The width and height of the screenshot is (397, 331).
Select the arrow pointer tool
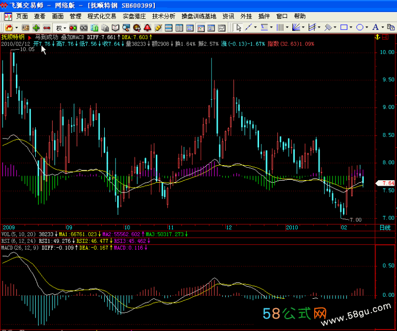tap(239, 27)
